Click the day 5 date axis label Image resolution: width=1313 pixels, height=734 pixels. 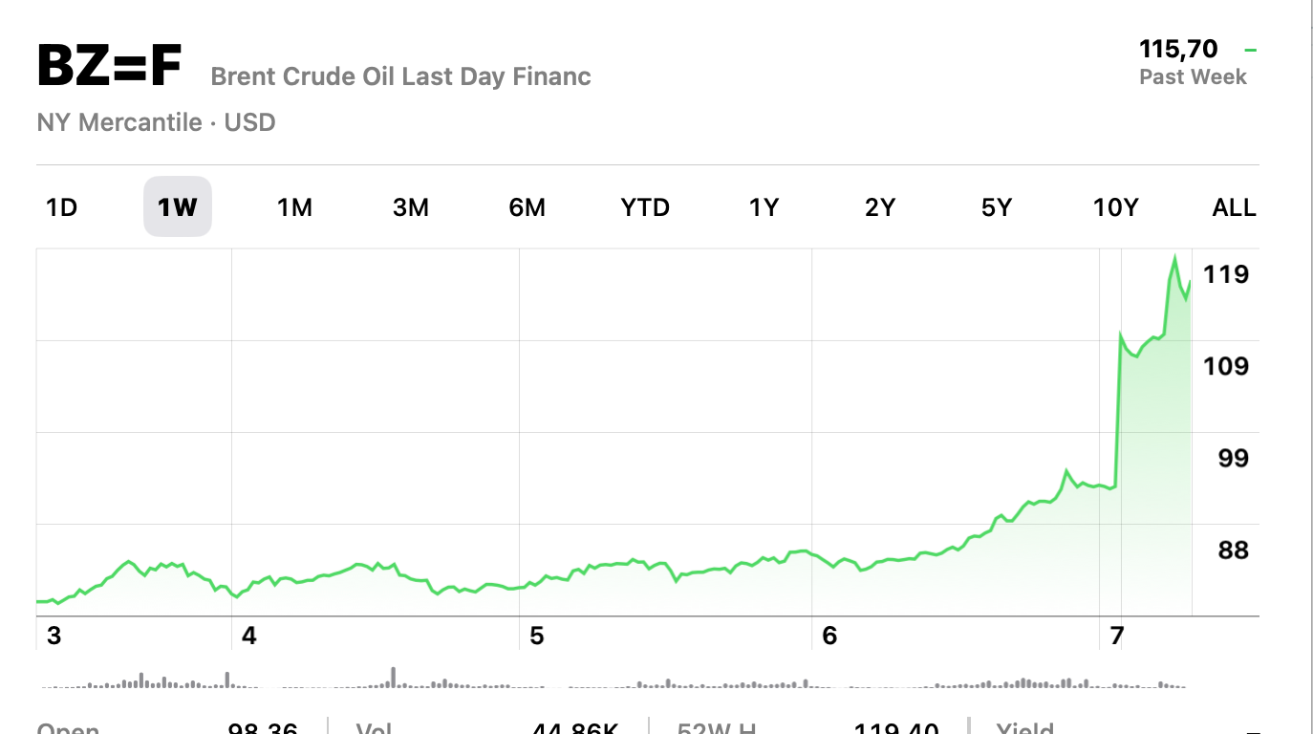[537, 636]
